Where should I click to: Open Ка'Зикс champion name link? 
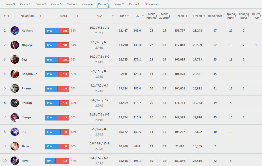27,31
